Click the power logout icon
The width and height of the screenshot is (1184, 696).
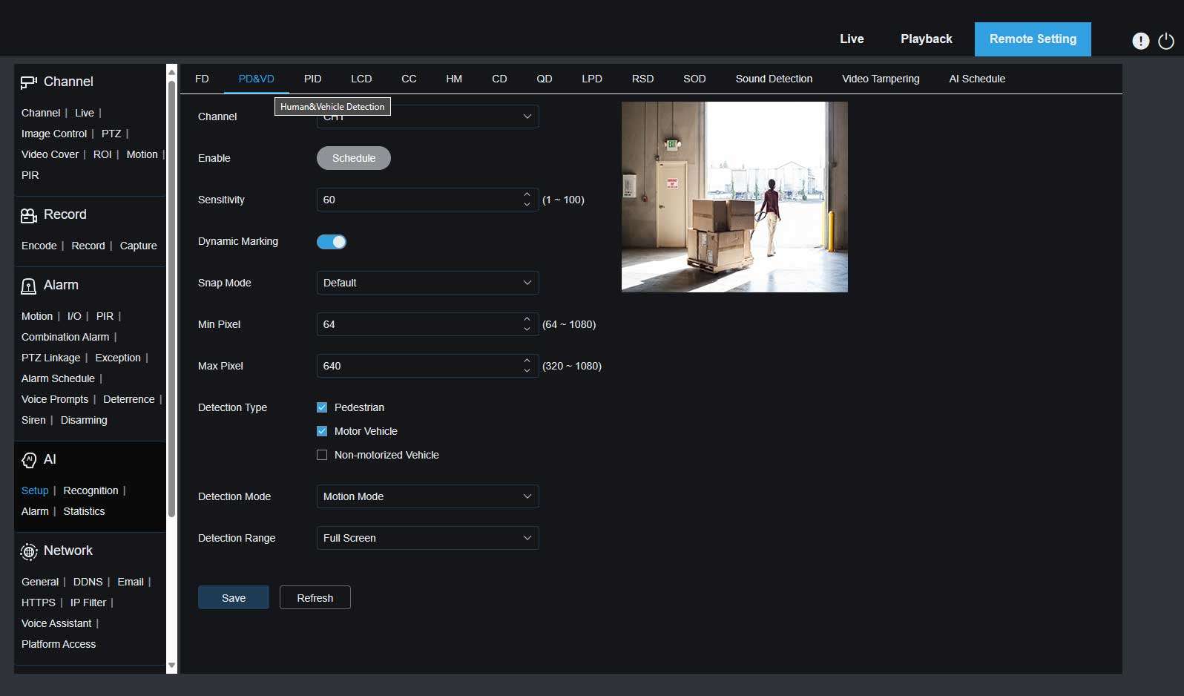click(1166, 41)
